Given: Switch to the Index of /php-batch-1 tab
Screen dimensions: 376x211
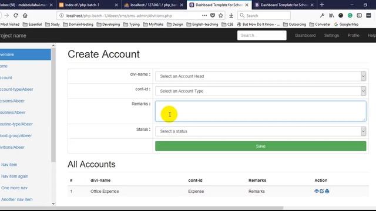Looking at the screenshot, I should [89, 5].
